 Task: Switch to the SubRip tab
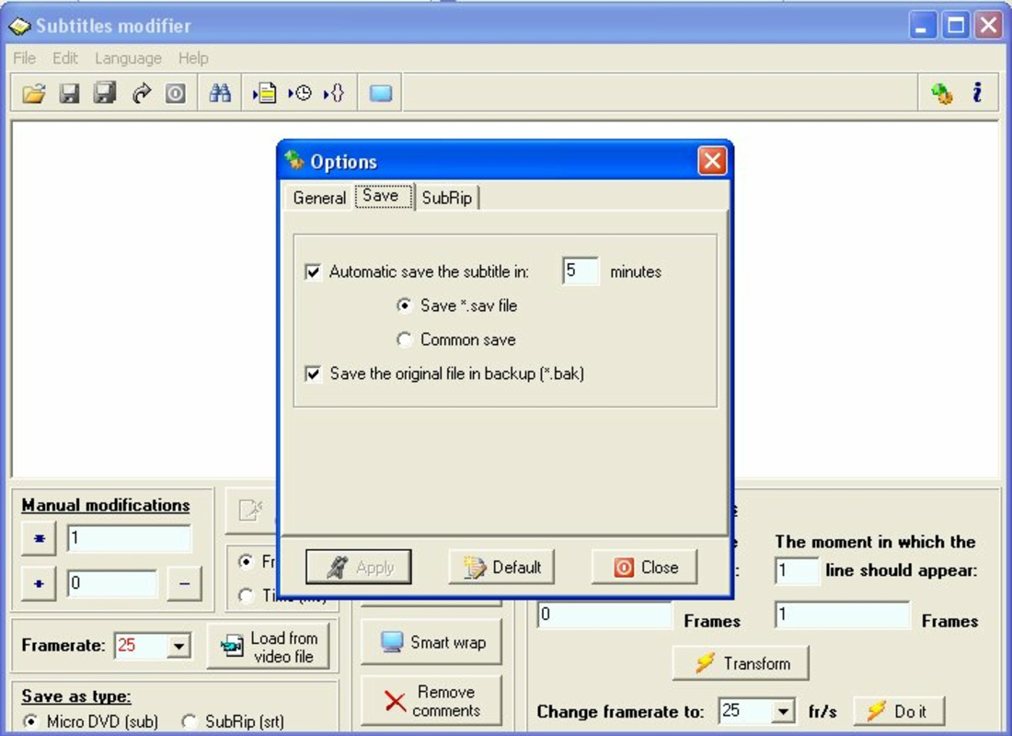pyautogui.click(x=446, y=198)
